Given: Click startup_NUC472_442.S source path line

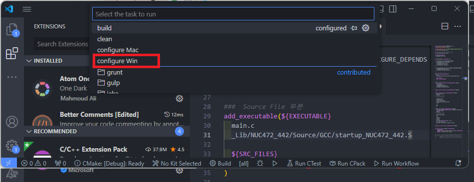Looking at the screenshot, I should pyautogui.click(x=321, y=135).
